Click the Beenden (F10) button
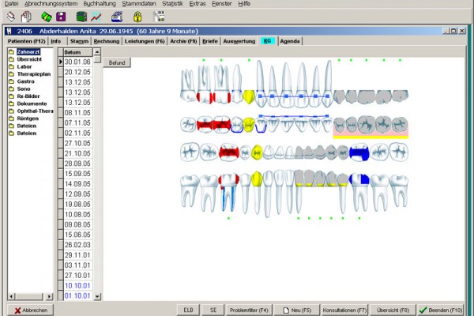 click(x=446, y=310)
